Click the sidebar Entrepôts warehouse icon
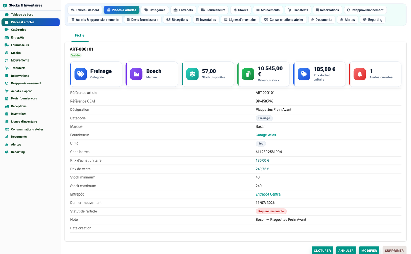This screenshot has width=411, height=254. (7, 38)
